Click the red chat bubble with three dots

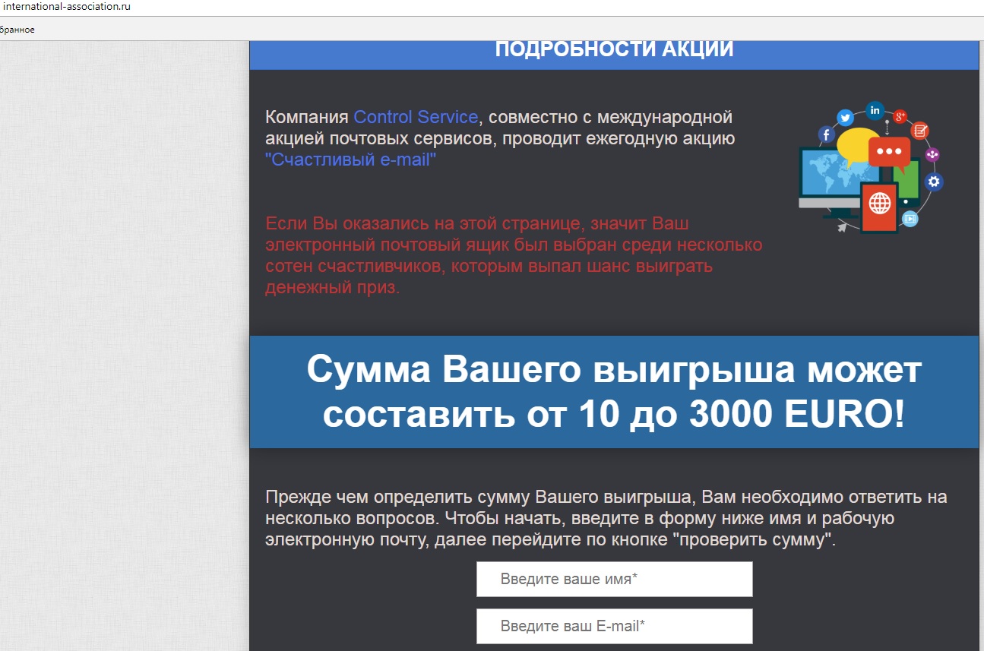click(x=889, y=152)
